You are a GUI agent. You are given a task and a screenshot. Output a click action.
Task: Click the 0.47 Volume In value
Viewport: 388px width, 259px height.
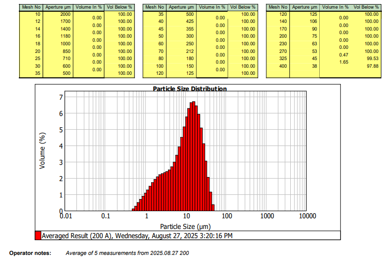(344, 54)
